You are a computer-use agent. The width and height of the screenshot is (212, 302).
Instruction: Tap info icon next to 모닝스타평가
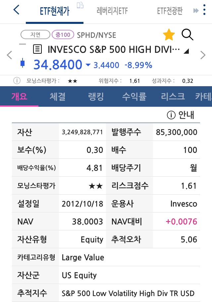click(17, 81)
